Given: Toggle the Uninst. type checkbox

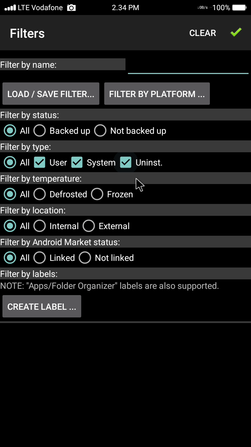Looking at the screenshot, I should [x=125, y=162].
